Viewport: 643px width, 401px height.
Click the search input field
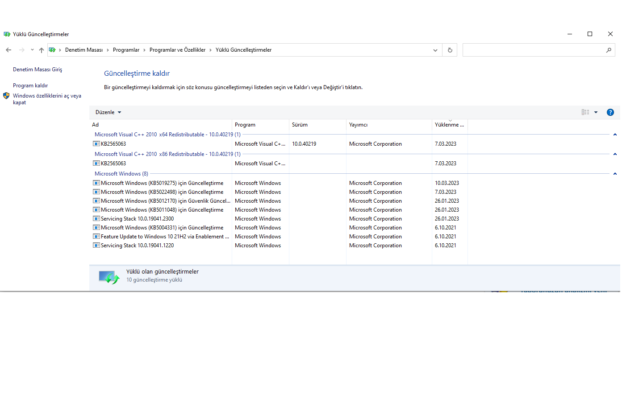[x=534, y=50]
